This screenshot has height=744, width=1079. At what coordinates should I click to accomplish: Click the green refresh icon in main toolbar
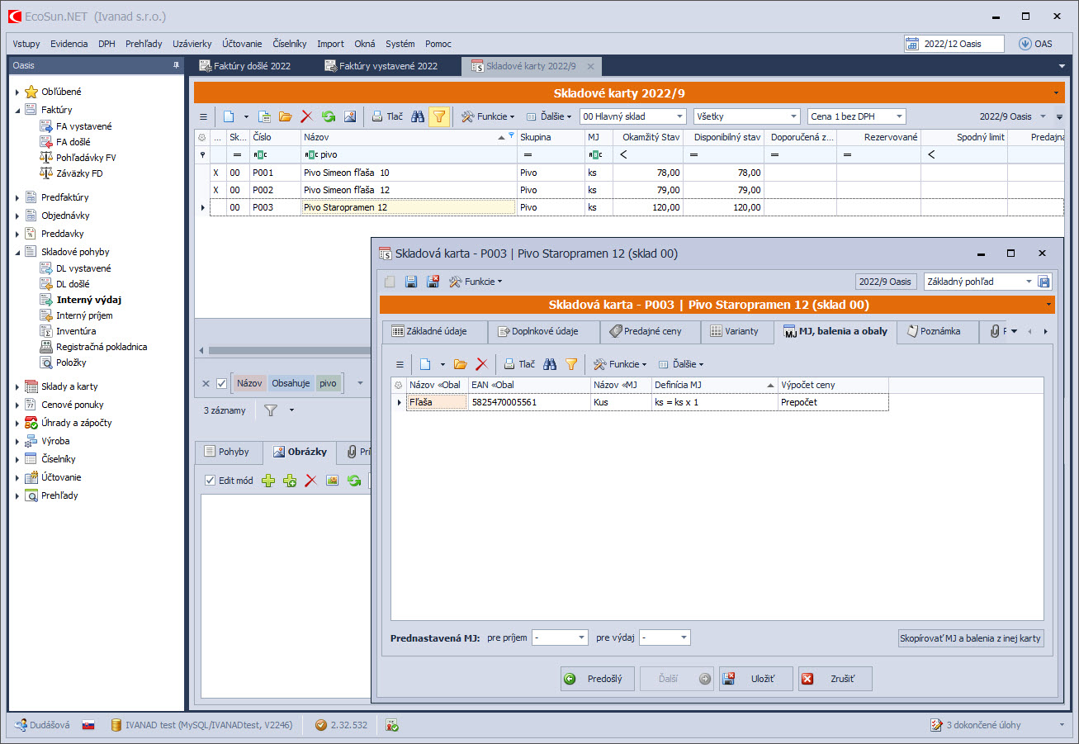[x=329, y=117]
